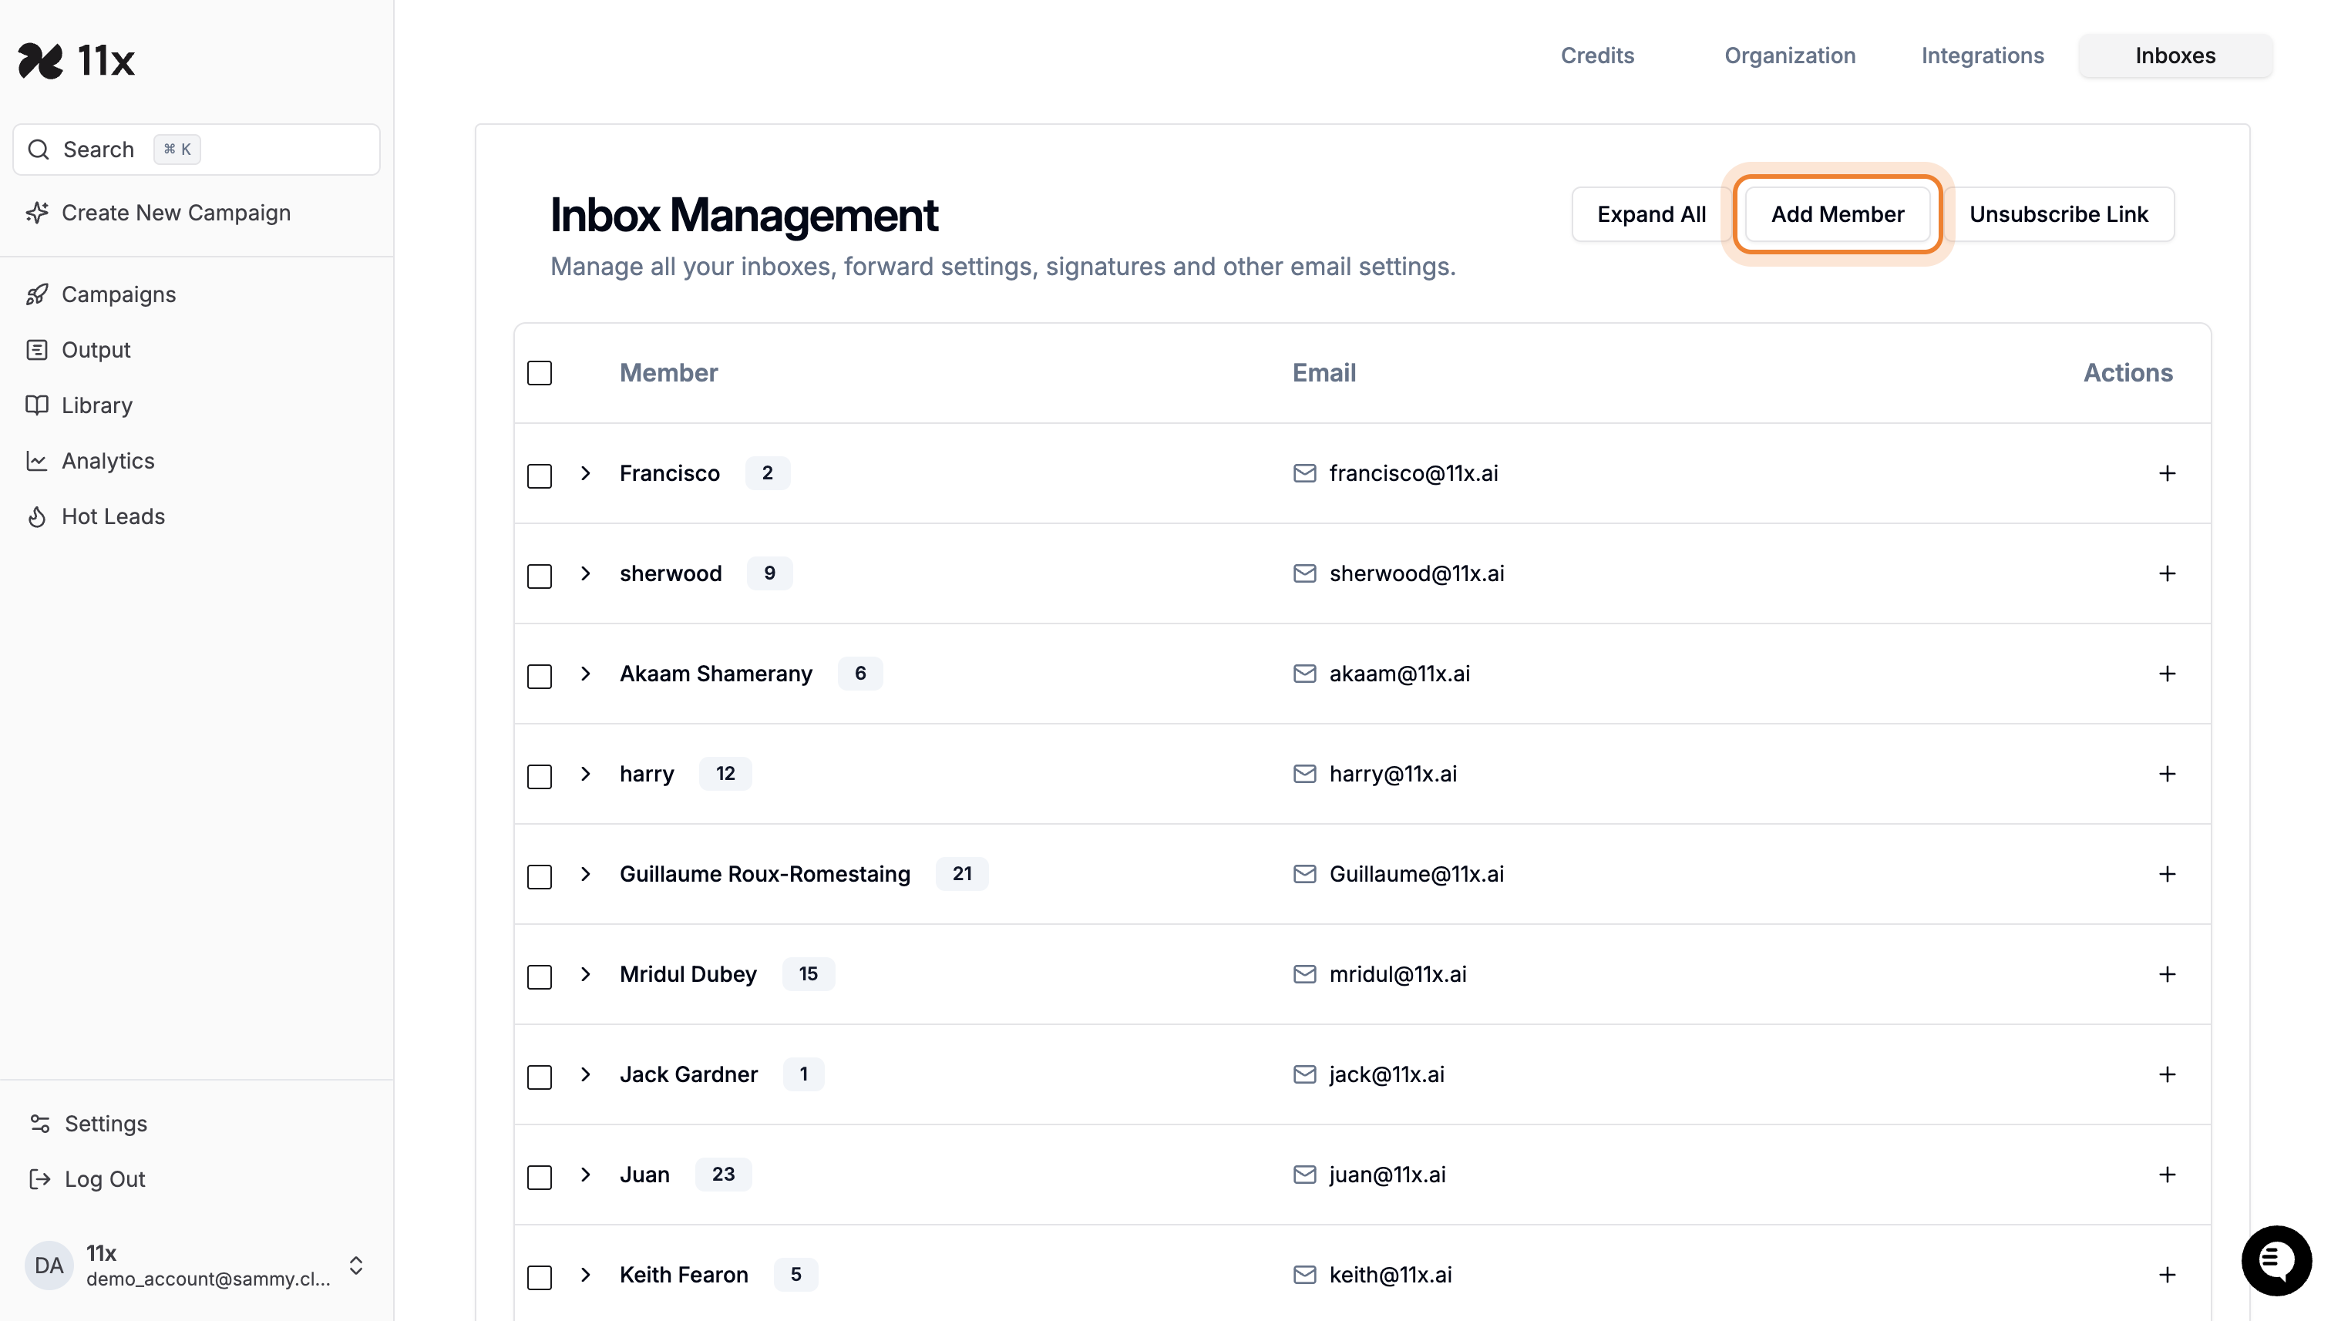Click the Member column header
This screenshot has width=2331, height=1321.
[668, 373]
